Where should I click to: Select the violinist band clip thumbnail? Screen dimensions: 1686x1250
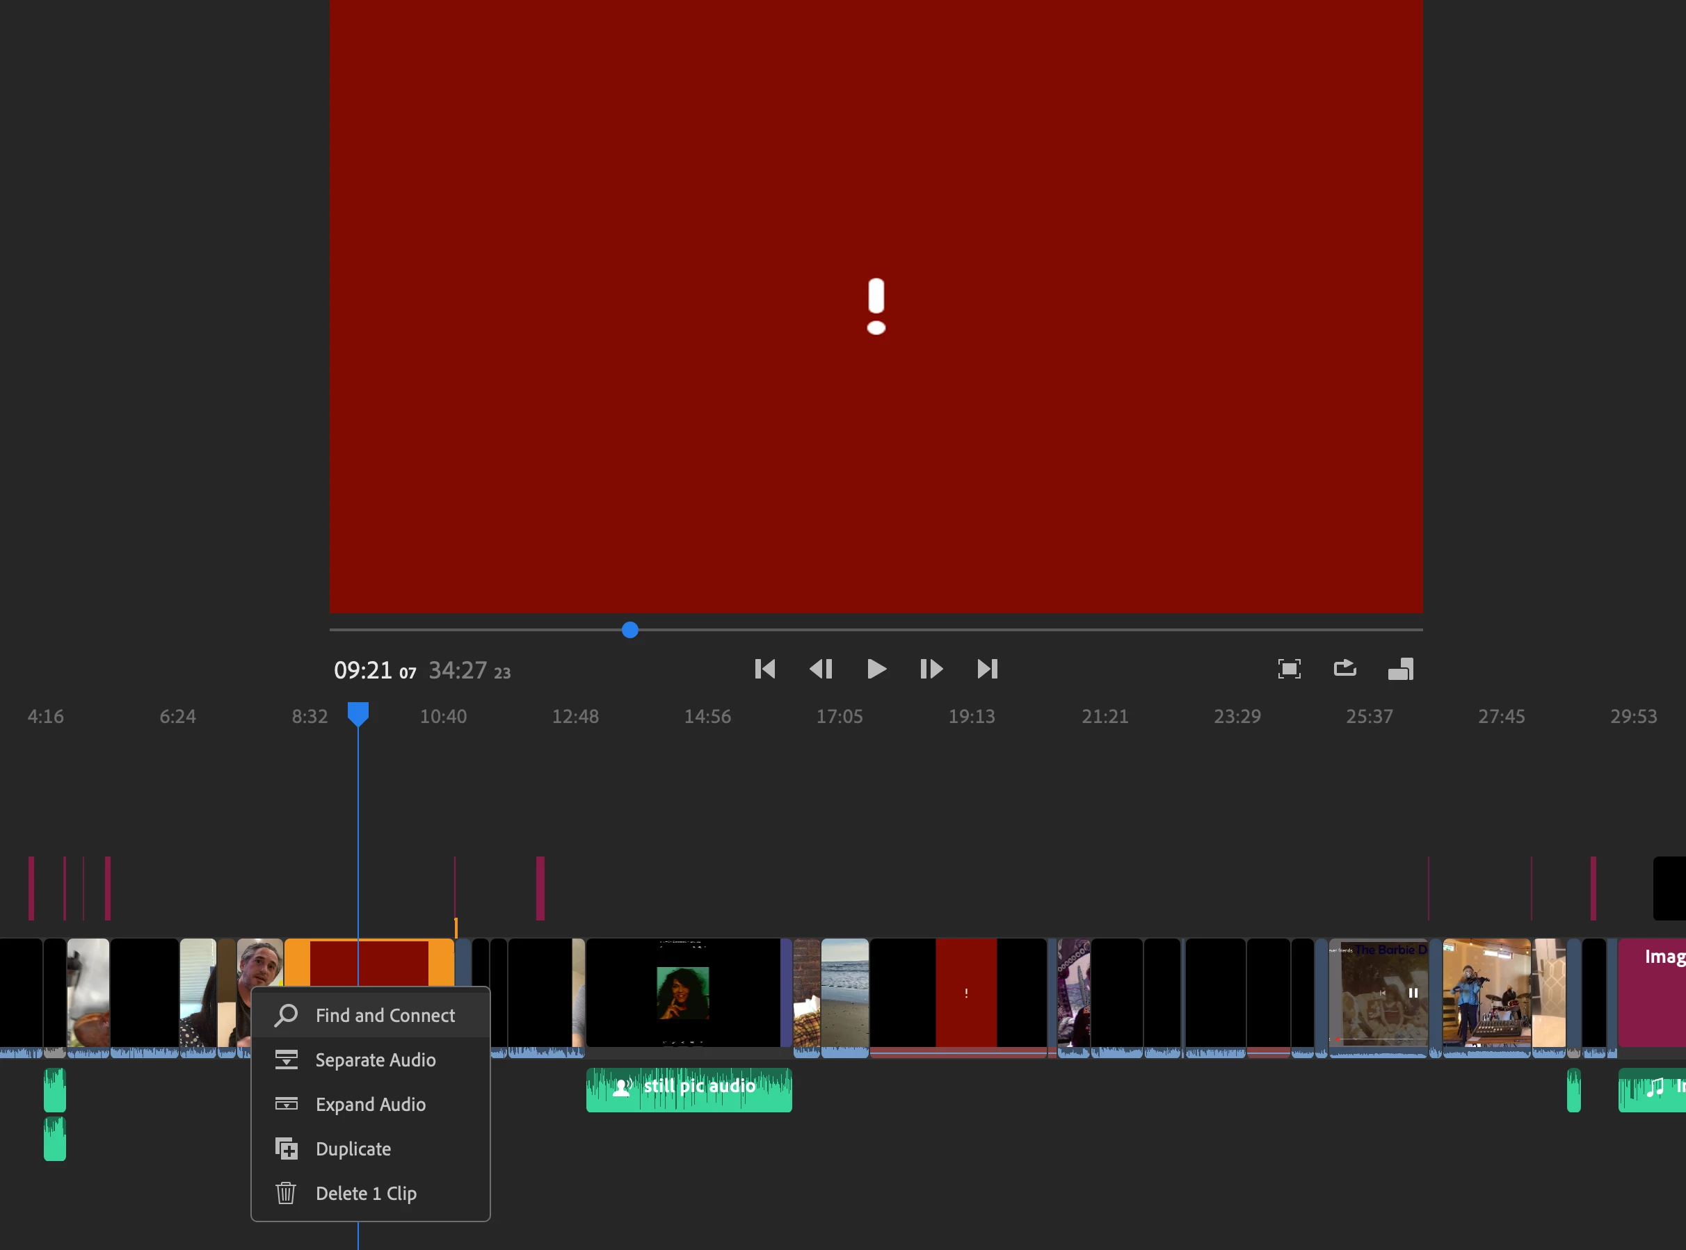tap(1486, 993)
